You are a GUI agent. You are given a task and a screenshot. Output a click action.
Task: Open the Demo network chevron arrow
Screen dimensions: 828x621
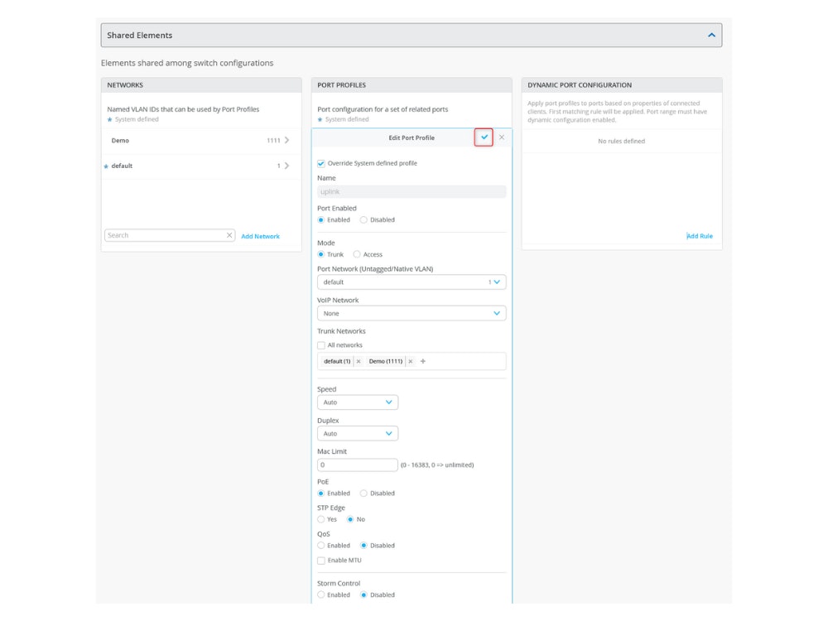287,141
